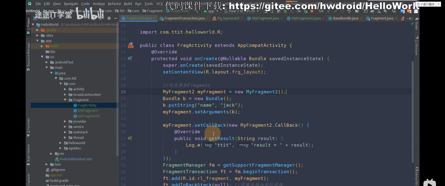This screenshot has height=186, width=445.
Task: Collapse the Fragment folder in project tree
Action: (x=65, y=100)
